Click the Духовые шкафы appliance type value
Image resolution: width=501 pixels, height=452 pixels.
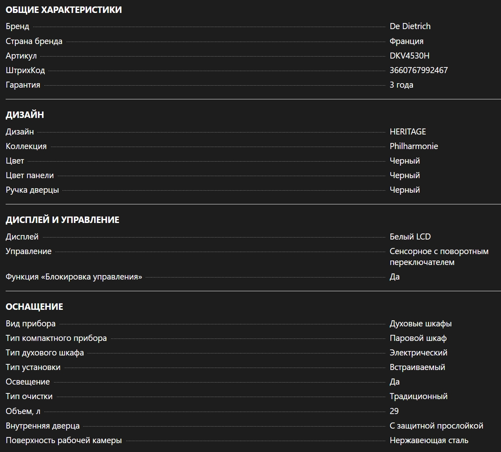[420, 324]
